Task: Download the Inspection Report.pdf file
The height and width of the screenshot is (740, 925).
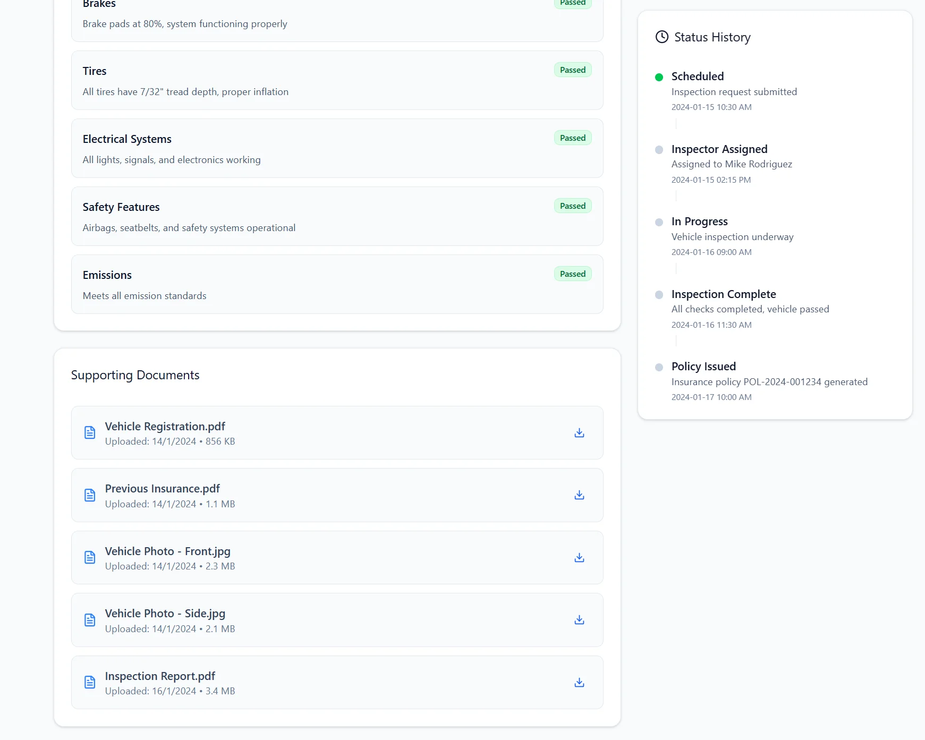Action: pos(579,683)
